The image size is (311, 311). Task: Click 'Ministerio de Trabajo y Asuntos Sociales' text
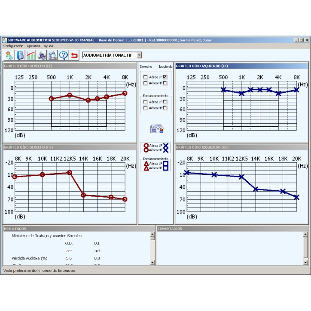click(x=47, y=236)
